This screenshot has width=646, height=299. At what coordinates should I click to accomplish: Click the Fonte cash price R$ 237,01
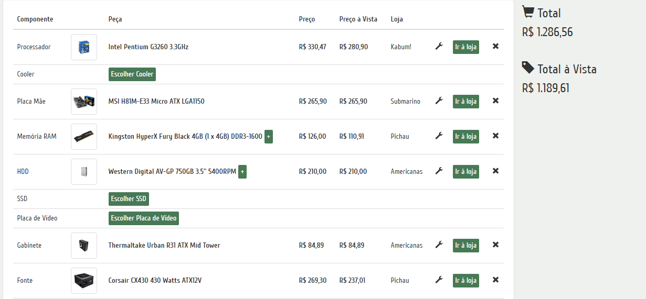pyautogui.click(x=353, y=280)
